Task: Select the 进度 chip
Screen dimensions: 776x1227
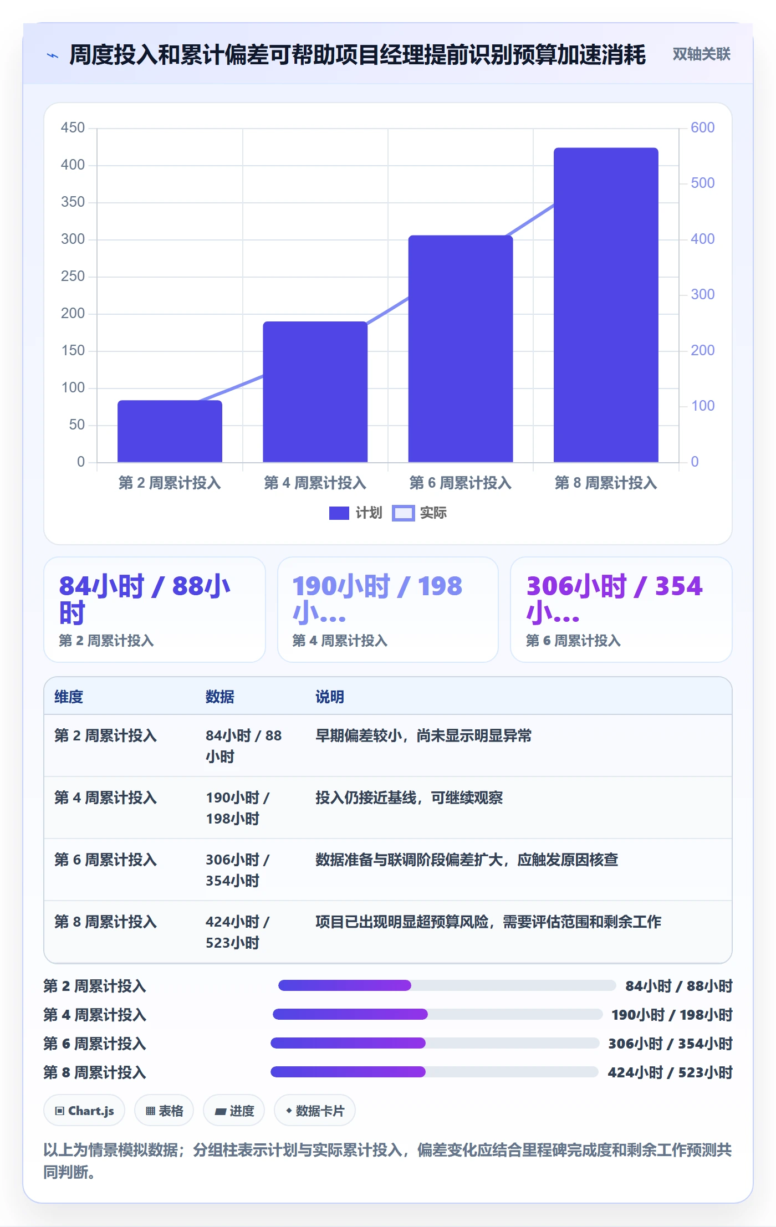Action: 234,1111
